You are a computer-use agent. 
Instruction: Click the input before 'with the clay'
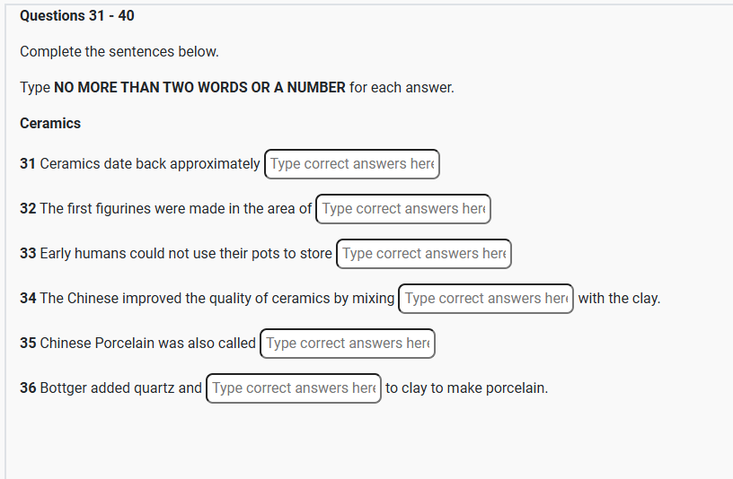point(485,299)
